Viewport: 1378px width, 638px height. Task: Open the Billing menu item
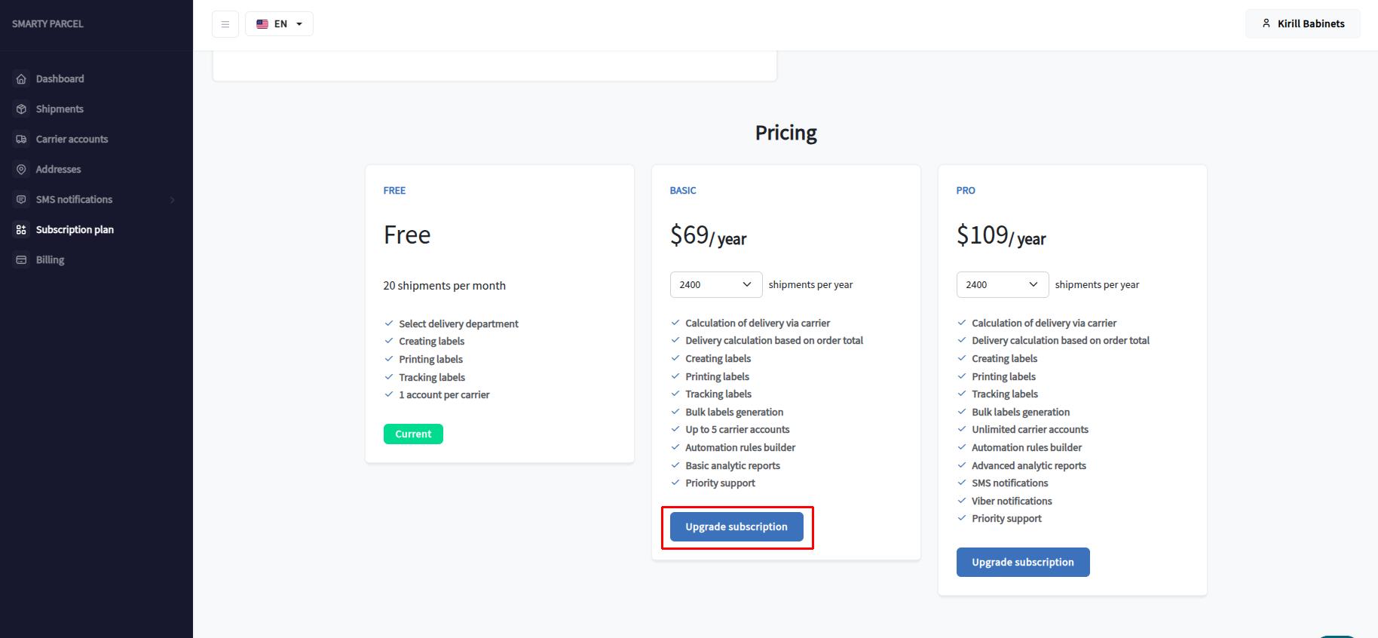50,260
